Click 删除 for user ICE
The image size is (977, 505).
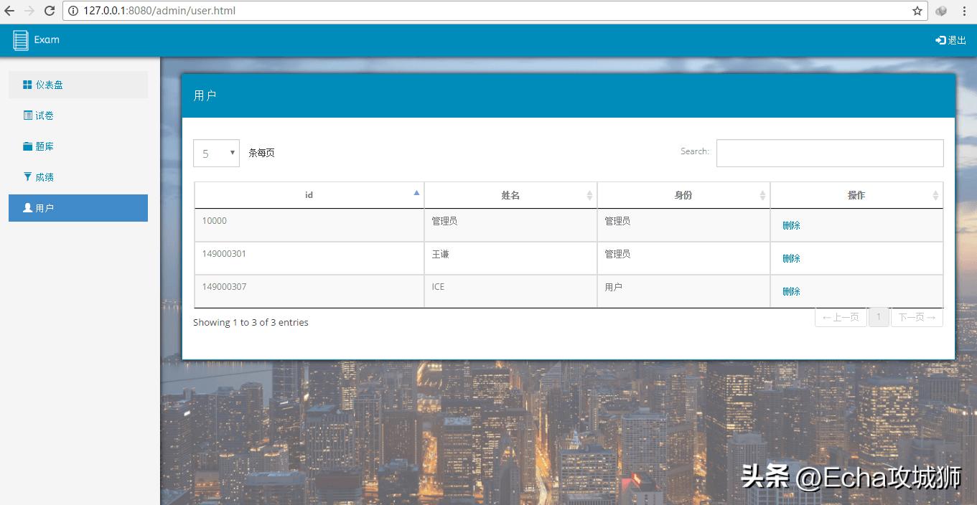(790, 291)
